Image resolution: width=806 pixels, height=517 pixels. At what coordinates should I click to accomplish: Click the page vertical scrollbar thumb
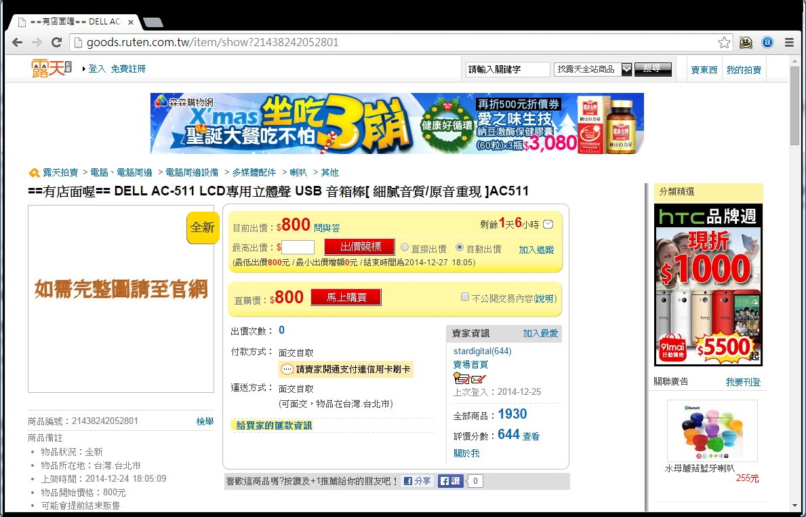point(794,105)
